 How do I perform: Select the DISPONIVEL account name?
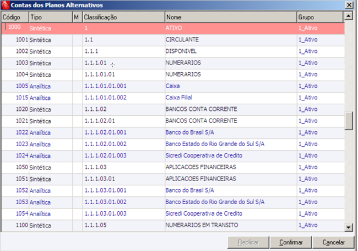(x=181, y=51)
